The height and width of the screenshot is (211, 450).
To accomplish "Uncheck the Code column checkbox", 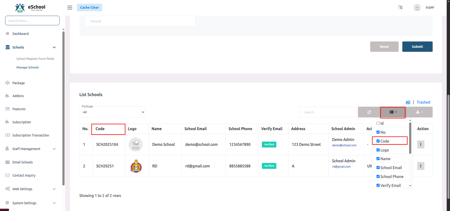I will (x=378, y=141).
